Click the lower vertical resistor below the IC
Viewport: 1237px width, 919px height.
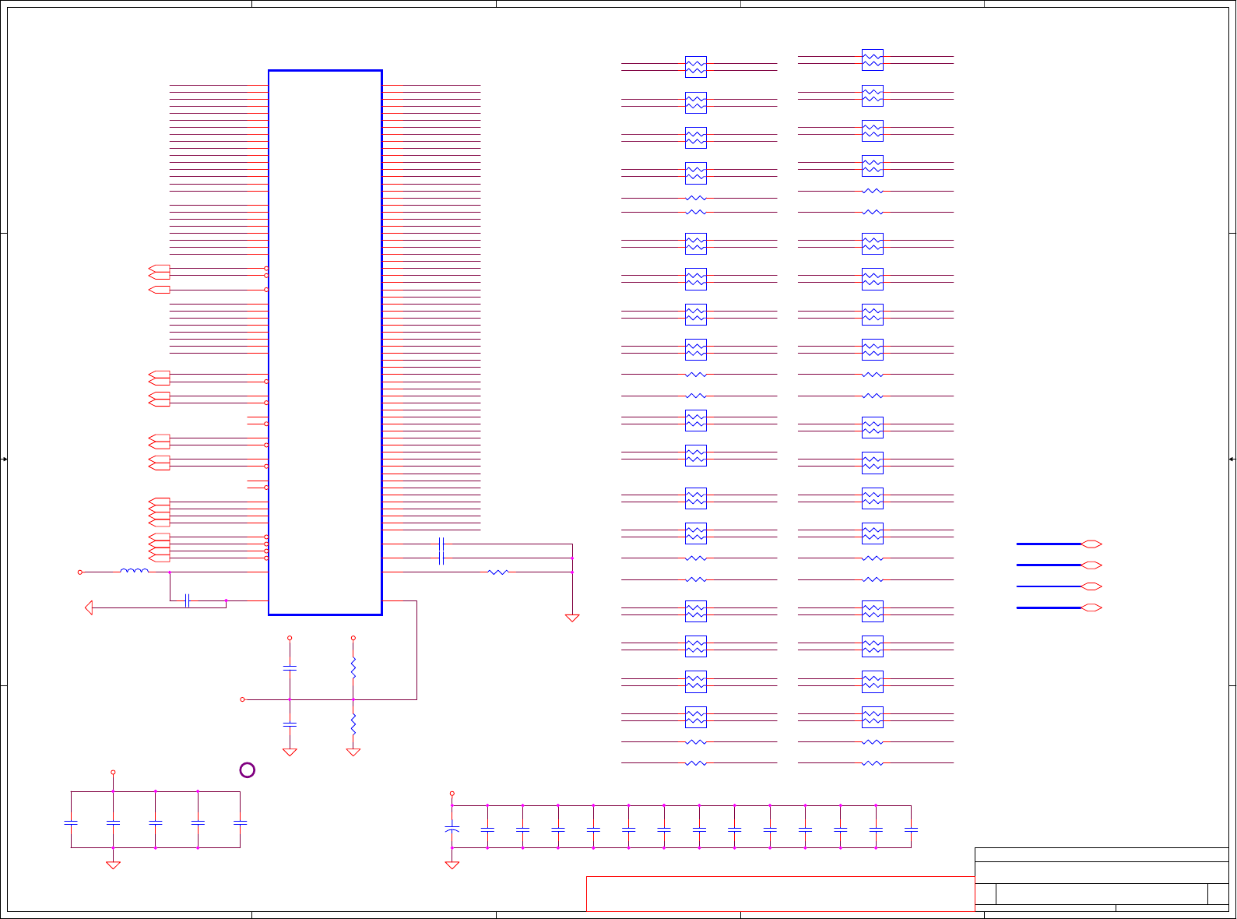point(353,724)
